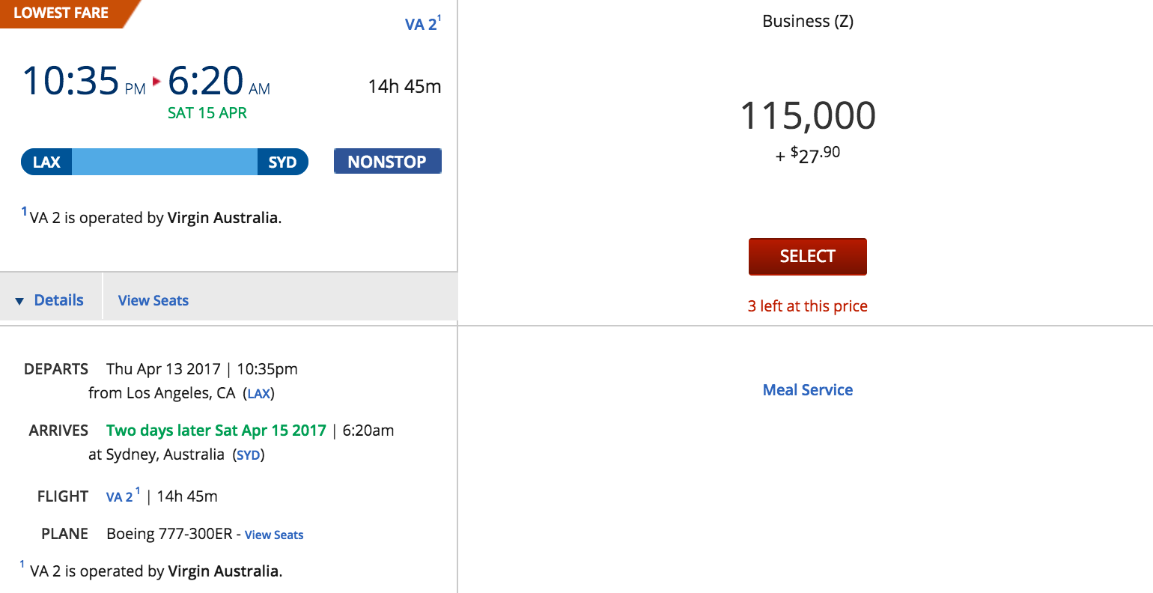Click the 14h 45m duration at top
Viewport: 1153px width, 593px height.
pyautogui.click(x=404, y=86)
